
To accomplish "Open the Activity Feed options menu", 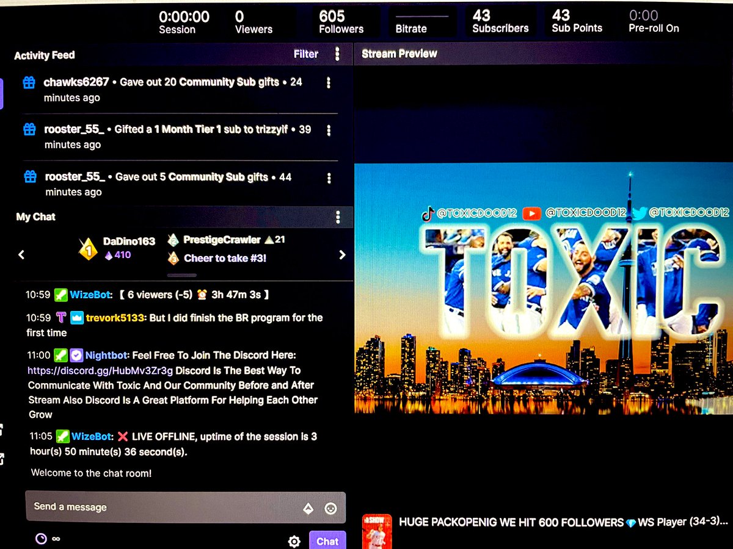I will tap(338, 54).
